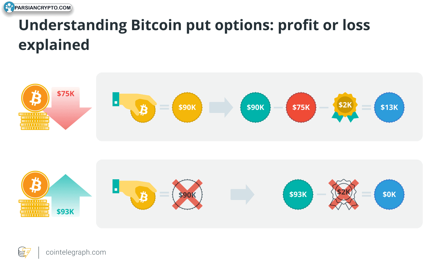Click the Bitcoin coin stack beside $75K
The width and height of the screenshot is (441, 277).
(35, 107)
